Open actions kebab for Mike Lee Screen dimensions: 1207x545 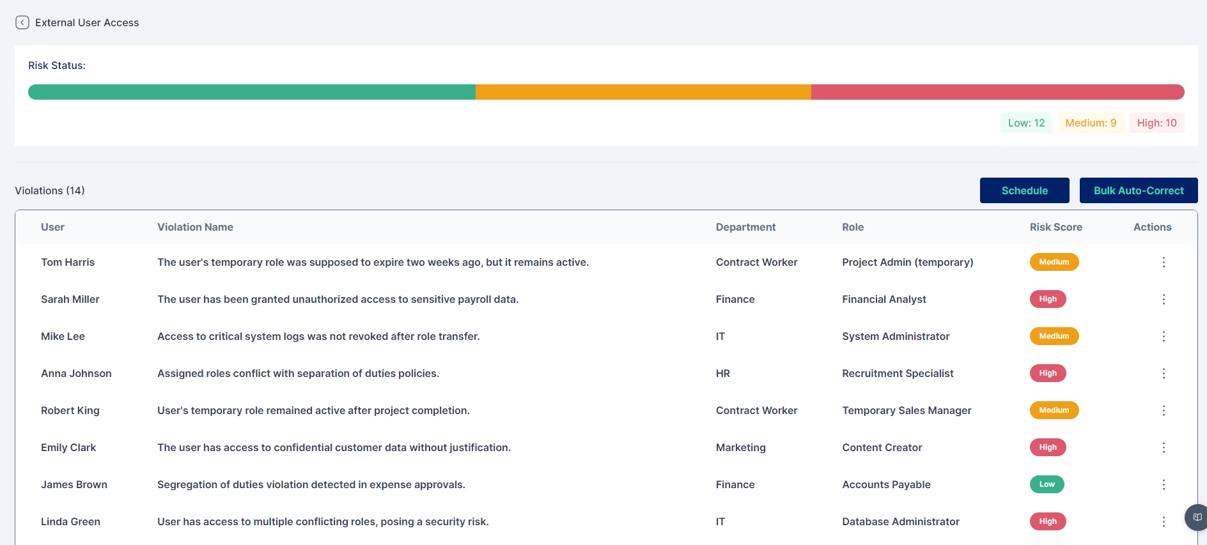pyautogui.click(x=1164, y=337)
